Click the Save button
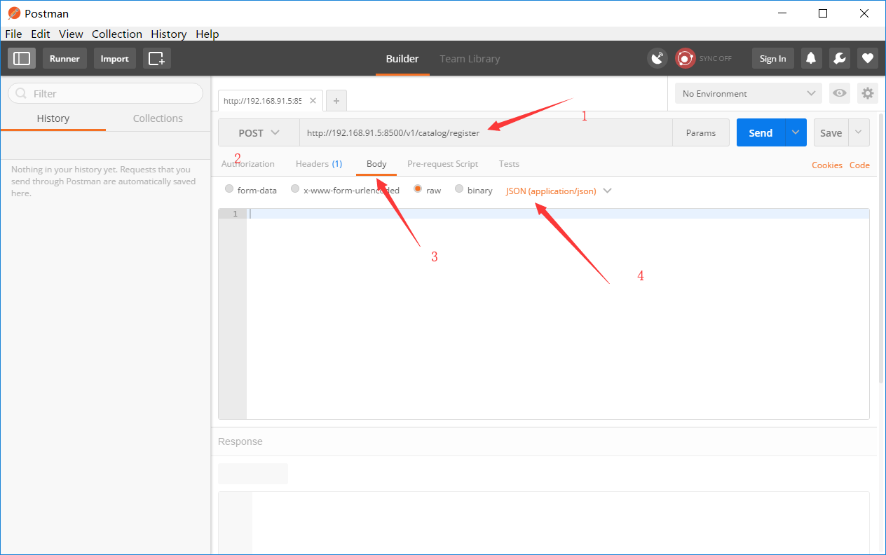The image size is (886, 555). coord(831,132)
